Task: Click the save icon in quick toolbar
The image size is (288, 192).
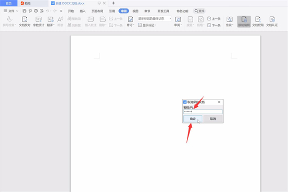Action: [x=25, y=11]
